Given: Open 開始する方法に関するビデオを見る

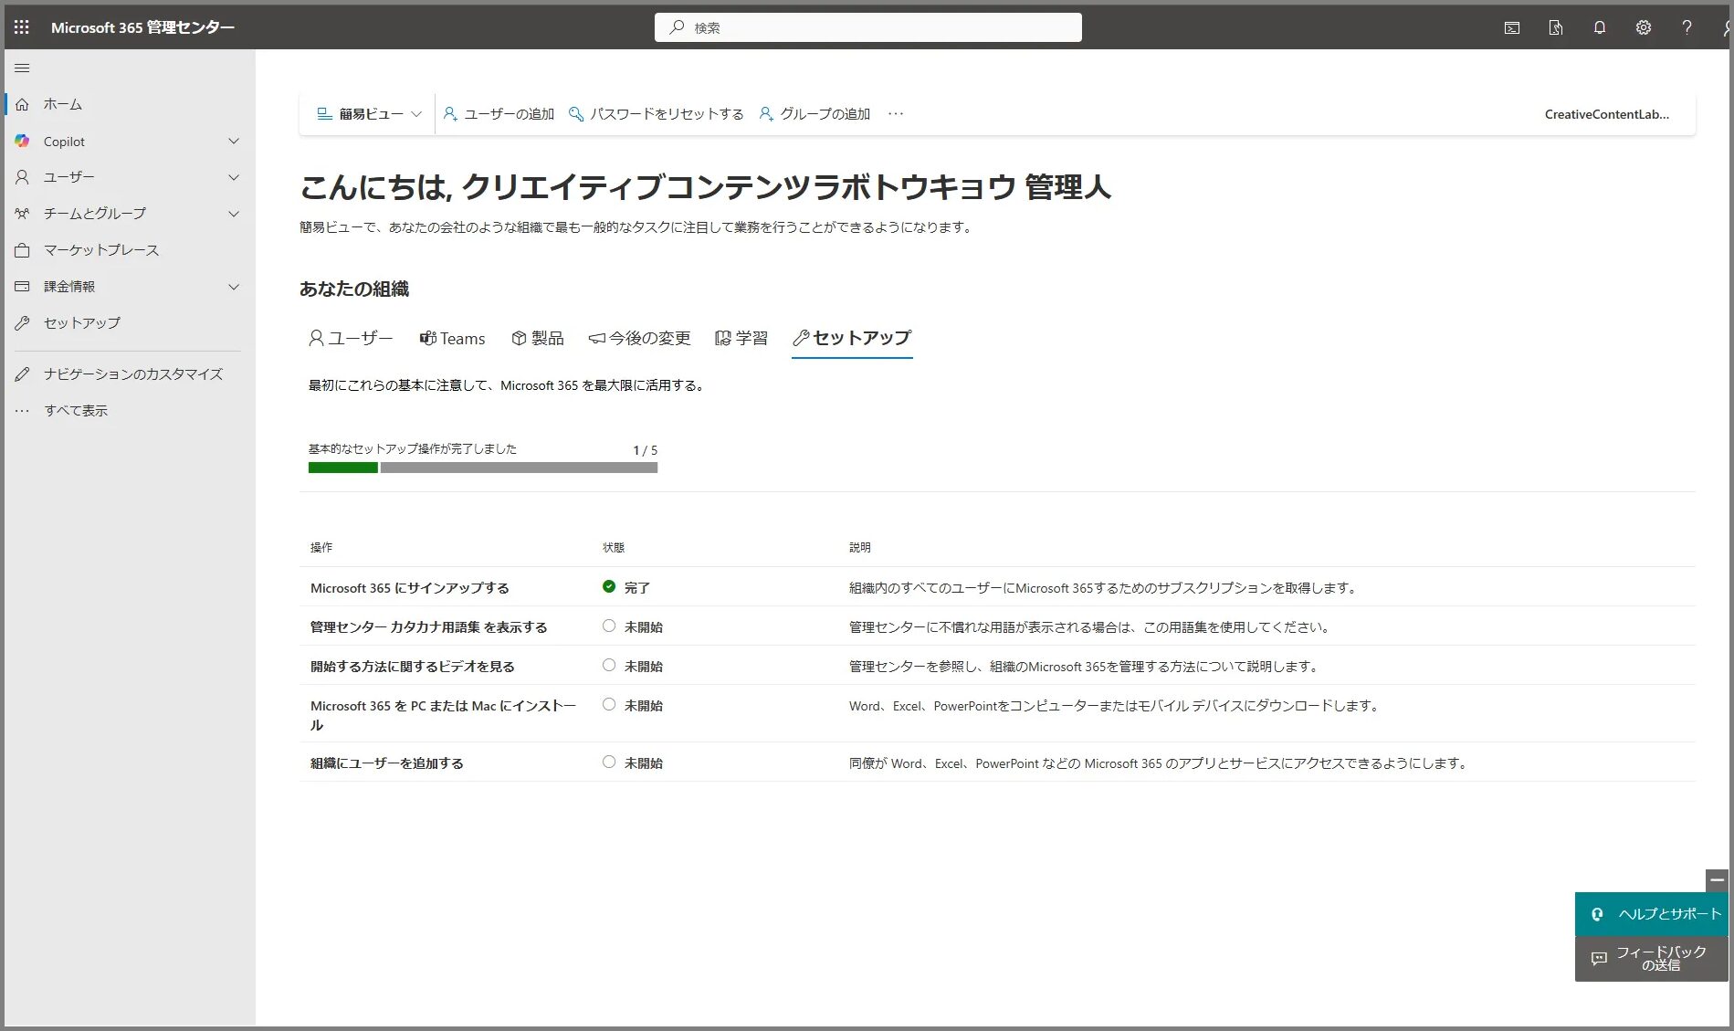Looking at the screenshot, I should (413, 667).
